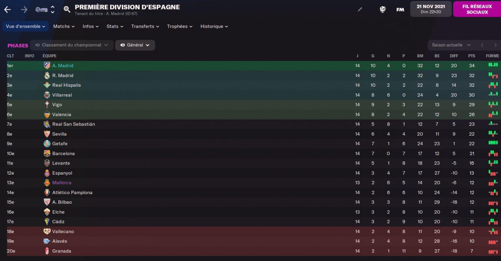Open the Vue d'ensemble tab

tap(25, 27)
